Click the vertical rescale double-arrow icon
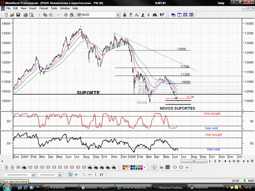The width and height of the screenshot is (255, 191). point(225,161)
